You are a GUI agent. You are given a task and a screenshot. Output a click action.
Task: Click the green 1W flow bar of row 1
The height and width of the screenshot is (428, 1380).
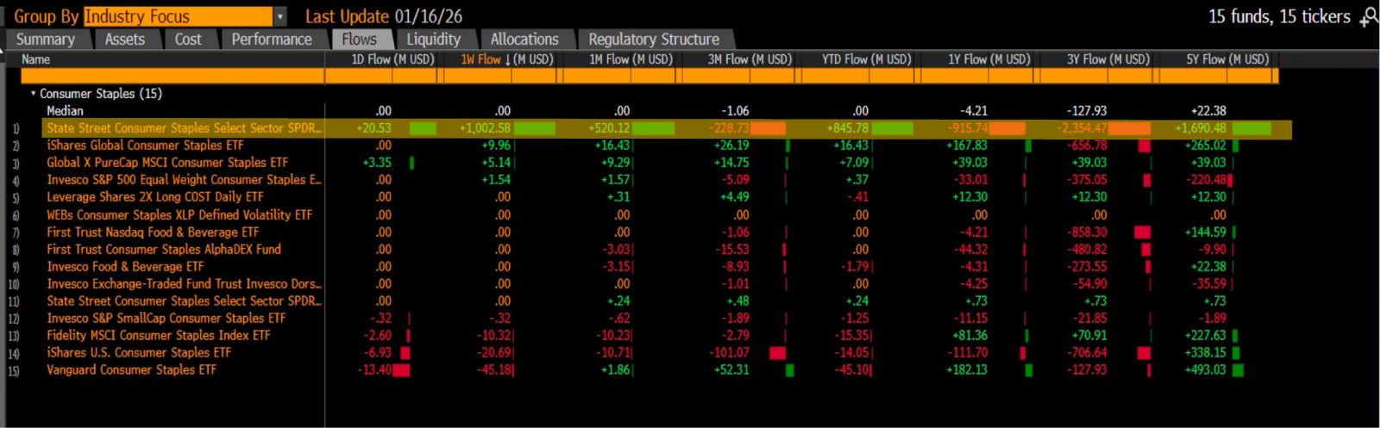[x=534, y=128]
